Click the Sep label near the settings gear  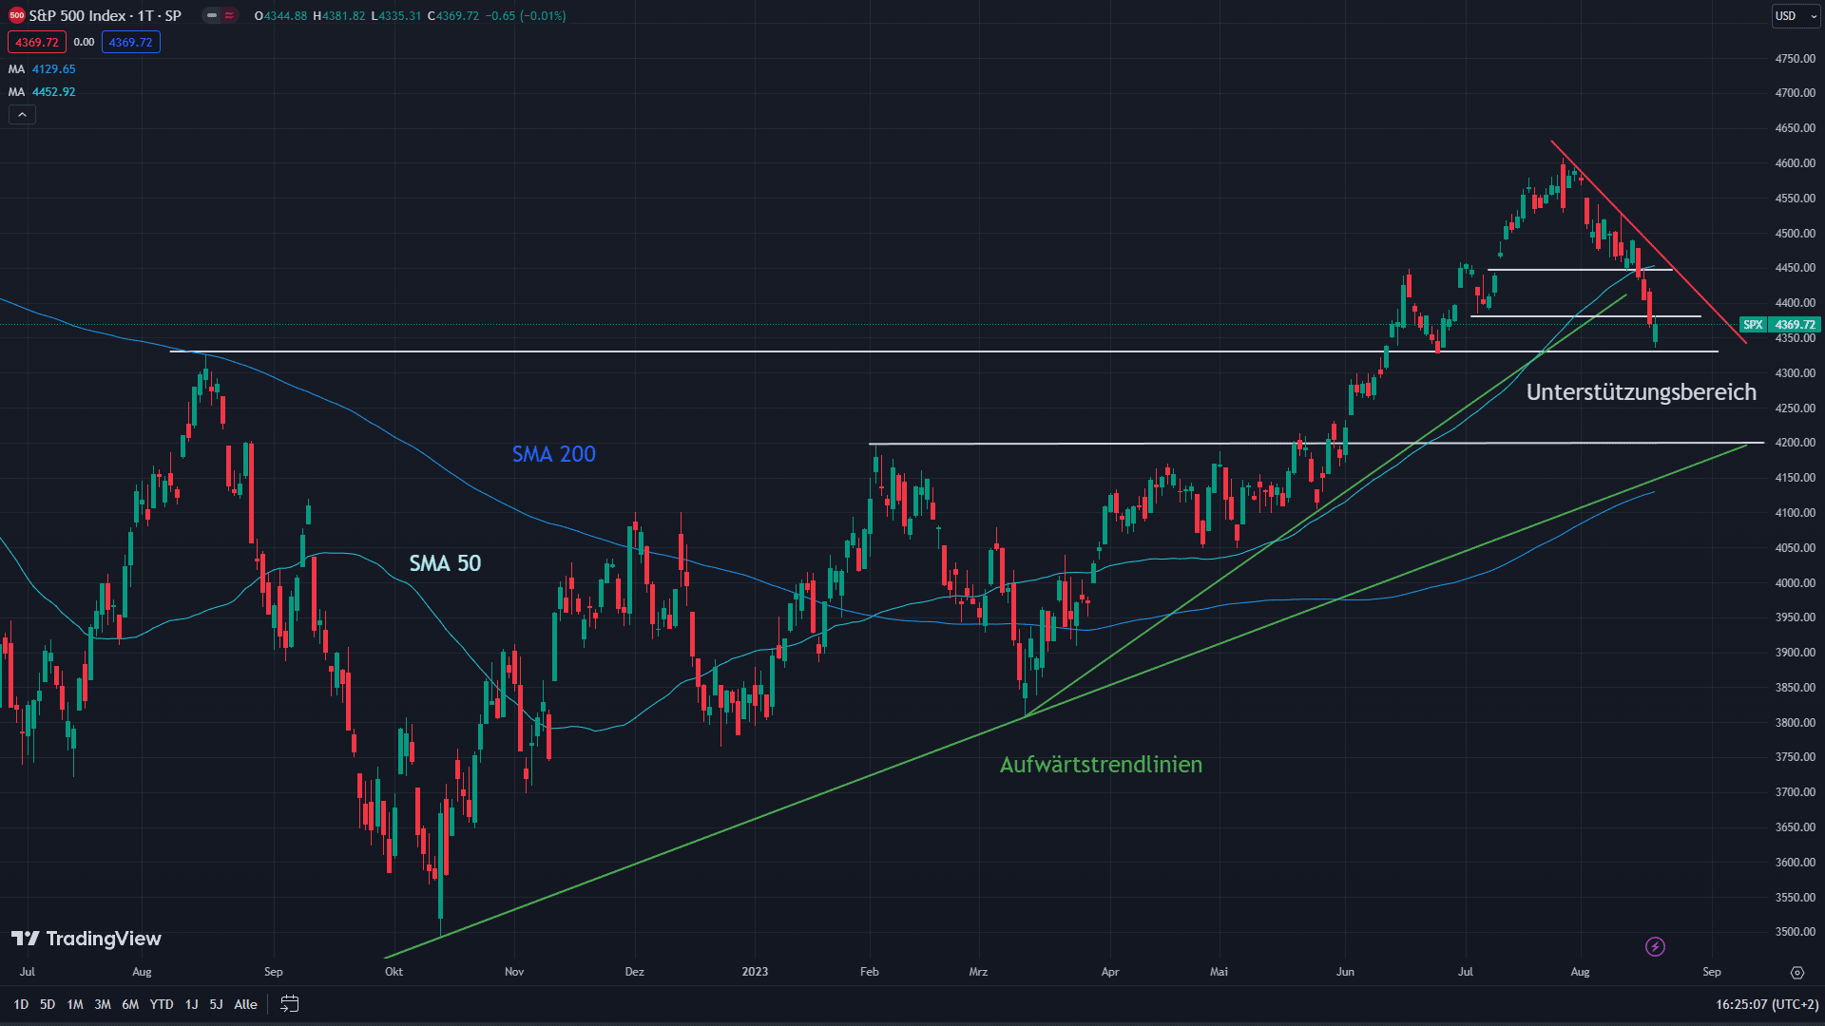[1712, 972]
